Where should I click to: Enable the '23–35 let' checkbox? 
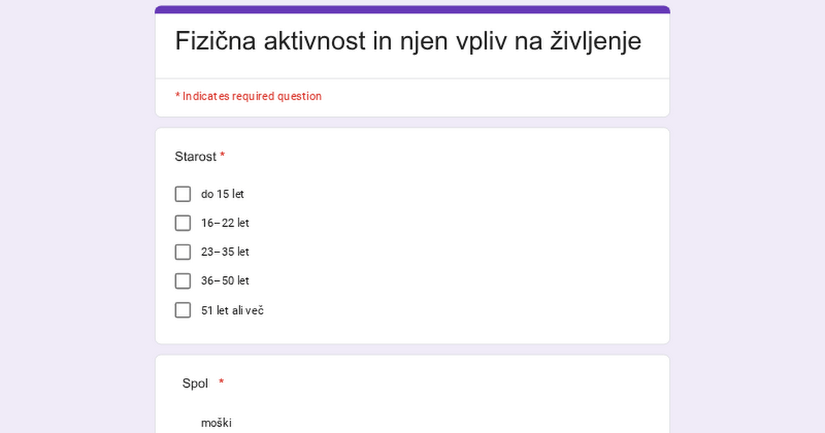183,252
